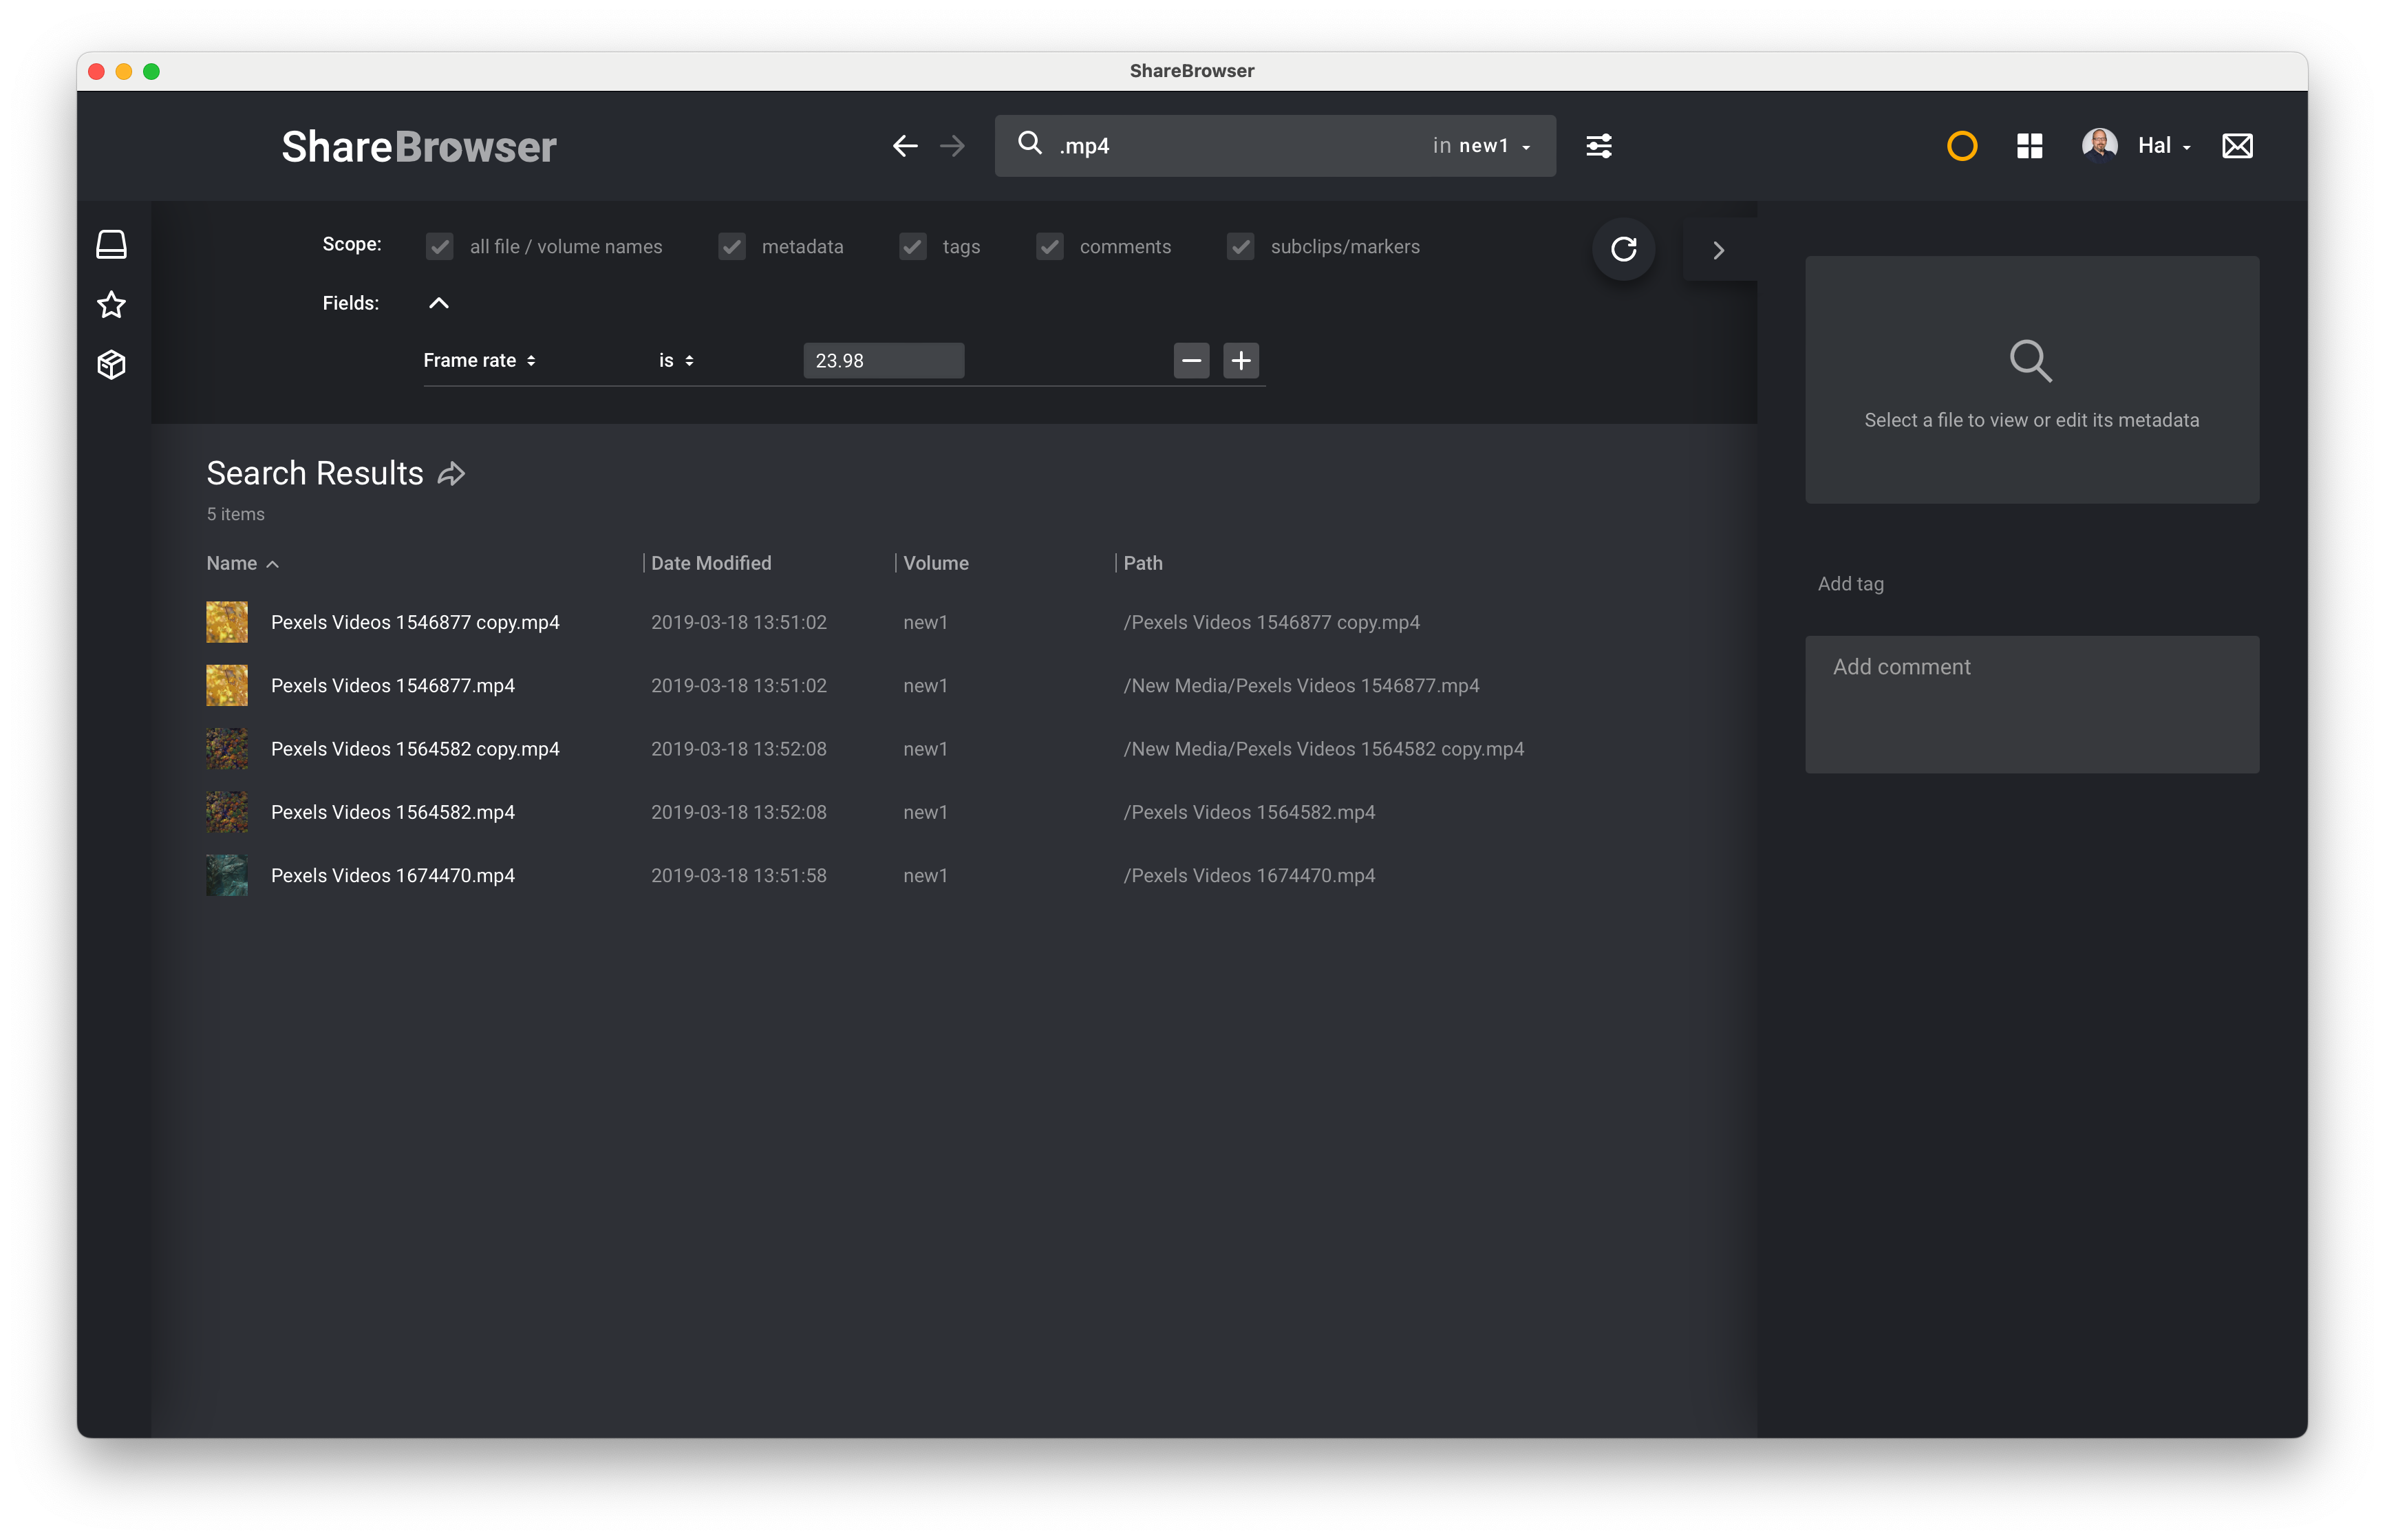This screenshot has height=1540, width=2385.
Task: Select thumbnail of Pexels Videos 1564582.mp4
Action: (227, 812)
